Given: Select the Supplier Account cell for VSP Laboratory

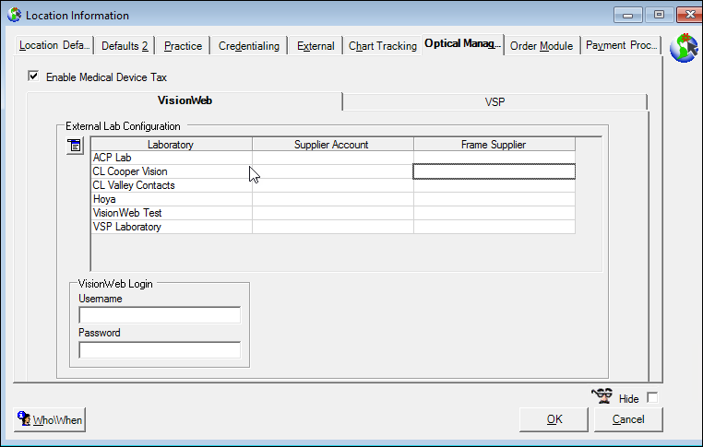Looking at the screenshot, I should [333, 227].
